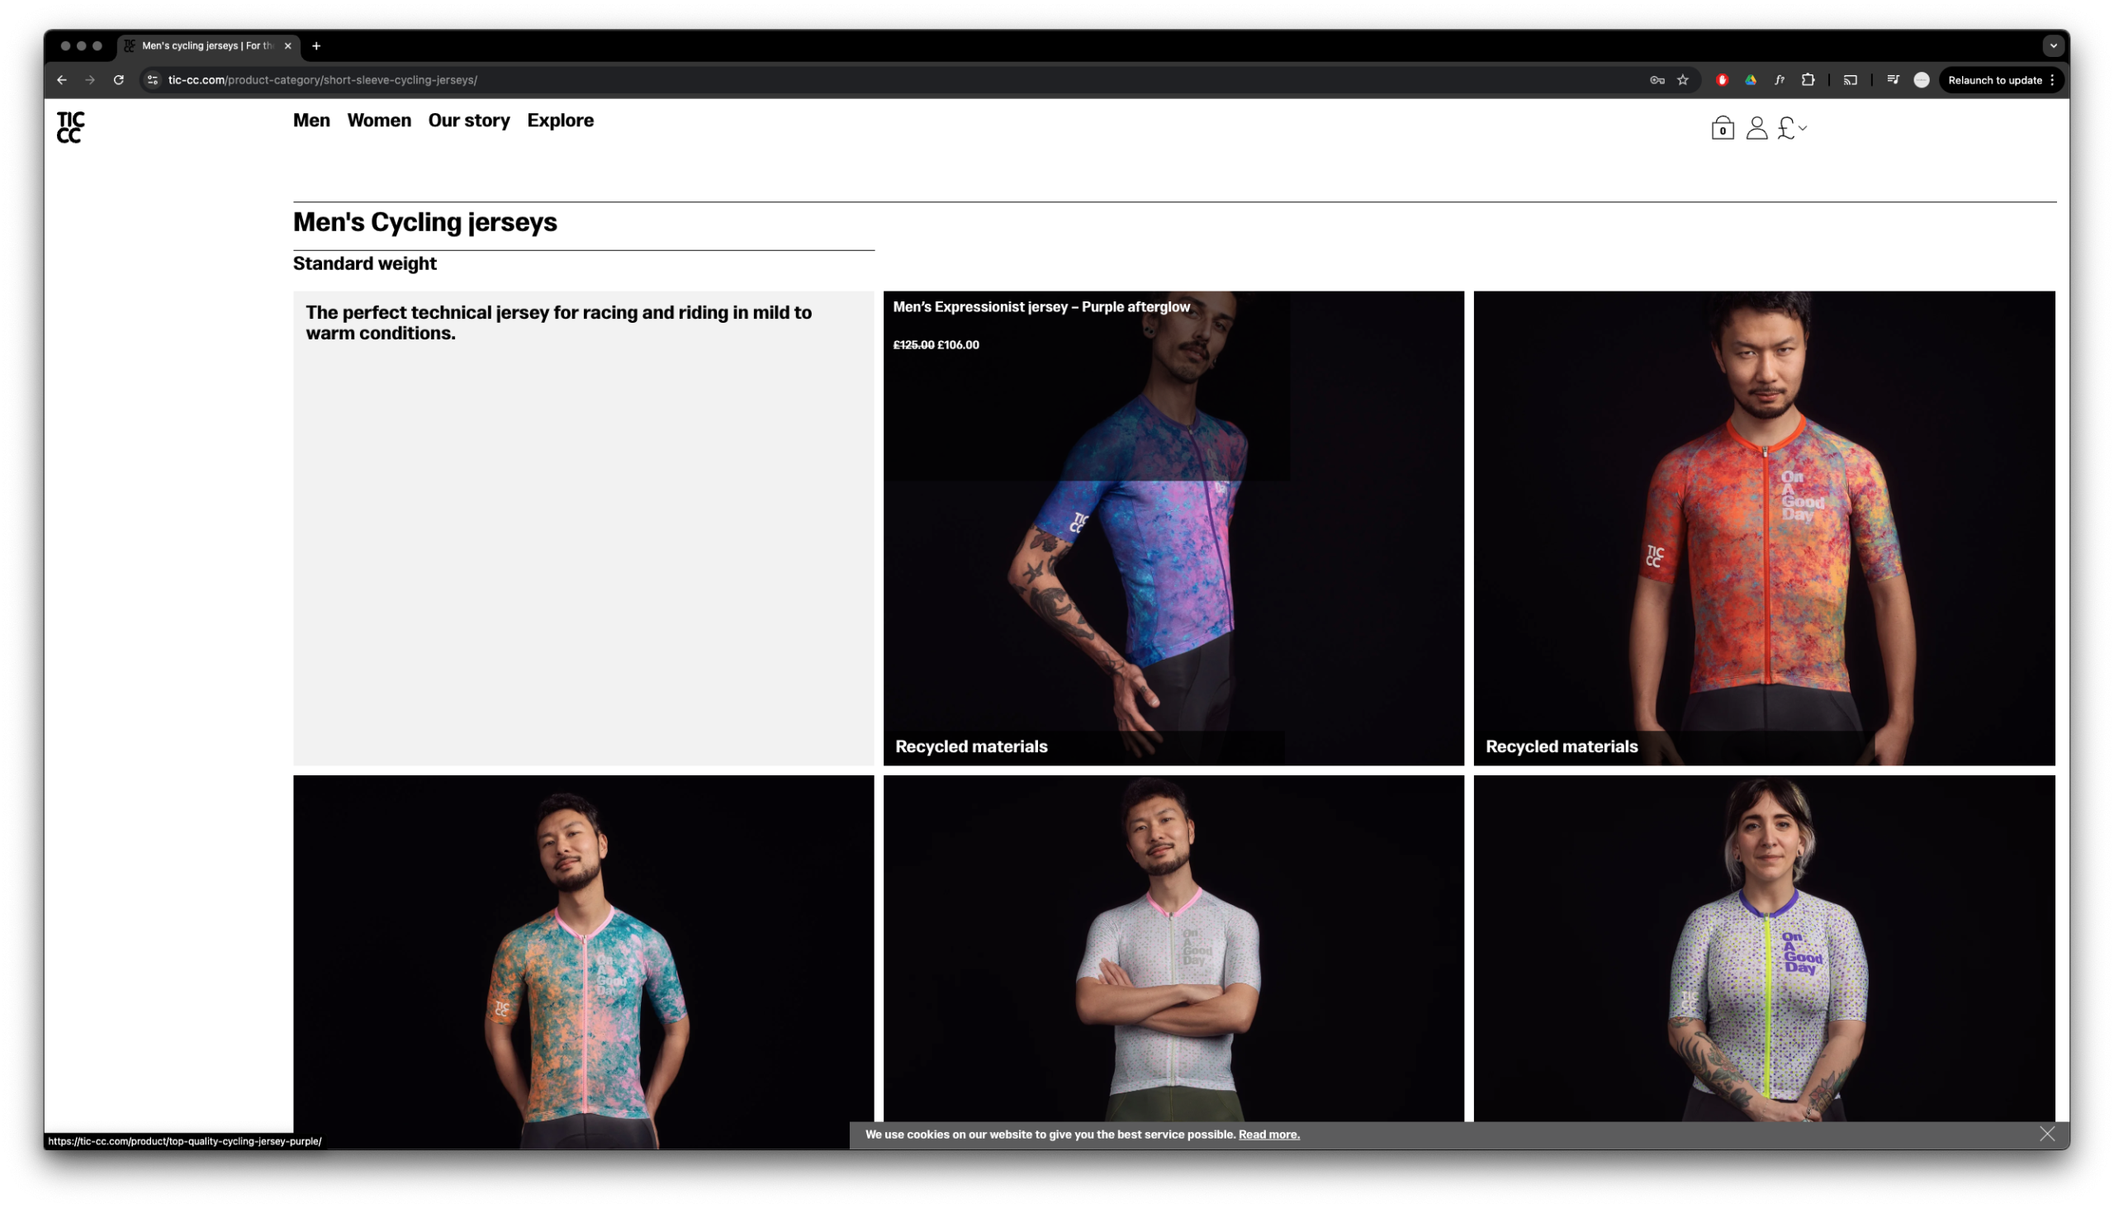Open the media controls music icon
The width and height of the screenshot is (2114, 1208).
pyautogui.click(x=1892, y=80)
